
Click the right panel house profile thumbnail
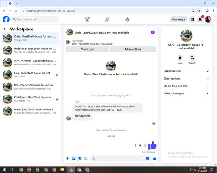tap(186, 35)
